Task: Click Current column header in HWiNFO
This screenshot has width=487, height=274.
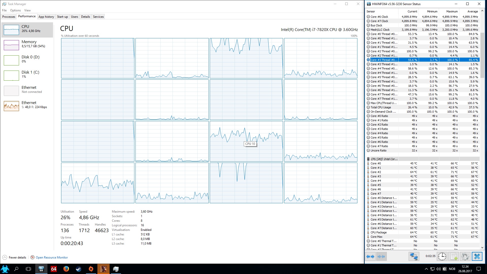Action: coord(408,11)
